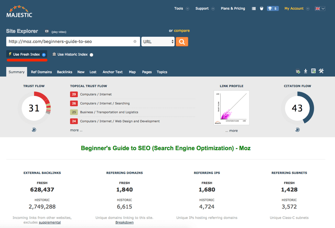The width and height of the screenshot is (335, 228).
Task: Open the list icon in the top bar
Action: click(x=254, y=8)
